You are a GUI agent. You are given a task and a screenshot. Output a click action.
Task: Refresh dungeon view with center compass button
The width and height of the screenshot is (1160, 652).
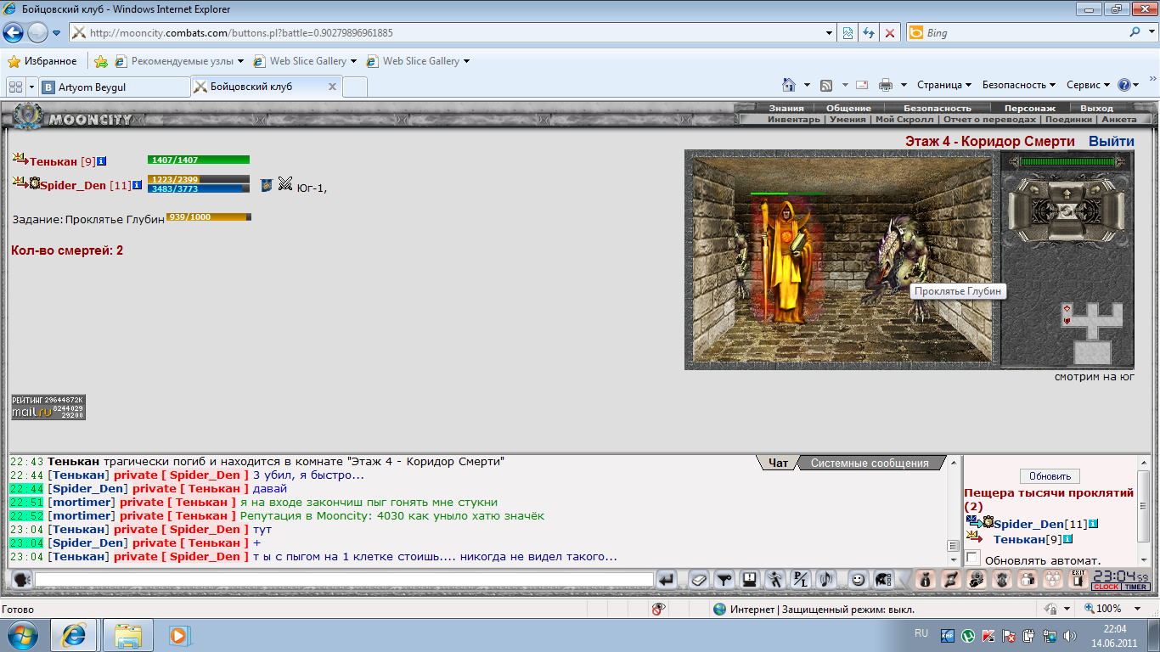pyautogui.click(x=1067, y=212)
